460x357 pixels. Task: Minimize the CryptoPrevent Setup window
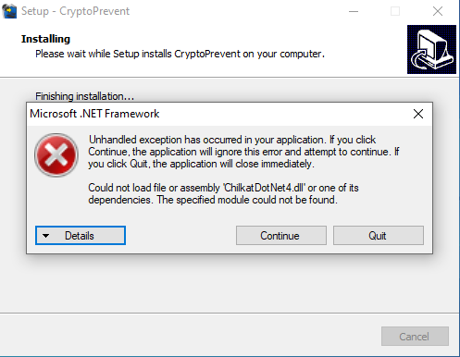point(354,11)
